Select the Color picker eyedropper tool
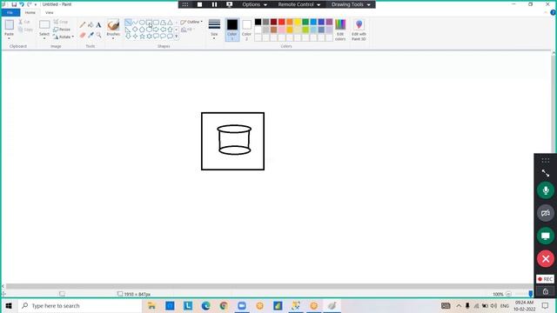This screenshot has height=313, width=557. point(91,35)
